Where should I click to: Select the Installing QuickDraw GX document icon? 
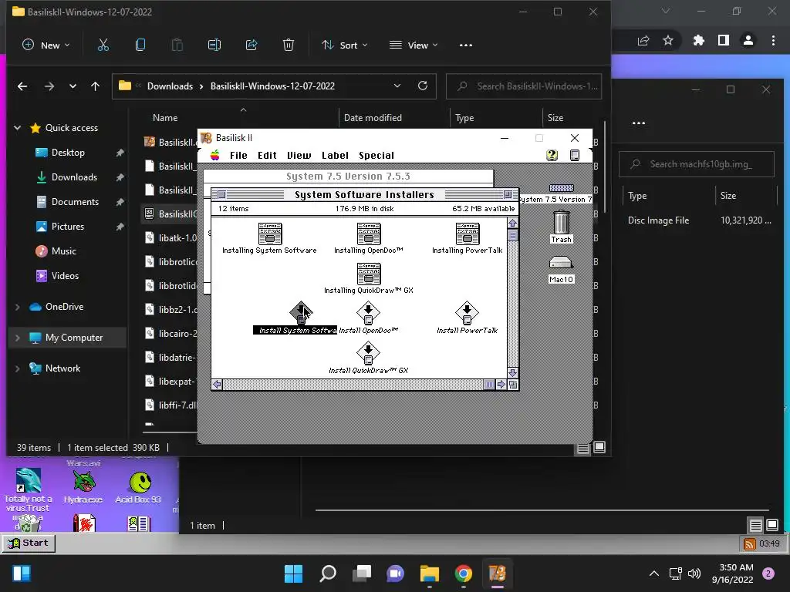point(369,274)
